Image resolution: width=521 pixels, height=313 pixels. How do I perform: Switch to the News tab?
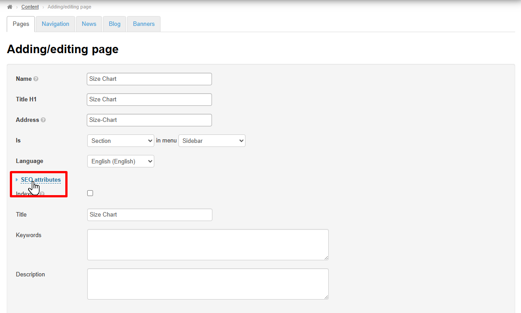coord(89,24)
